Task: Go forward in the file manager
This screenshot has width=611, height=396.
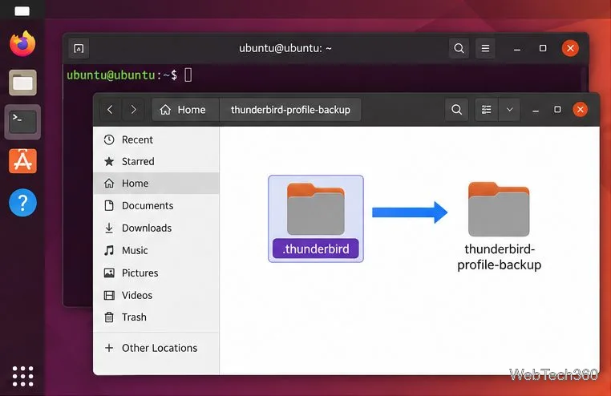Action: 133,110
